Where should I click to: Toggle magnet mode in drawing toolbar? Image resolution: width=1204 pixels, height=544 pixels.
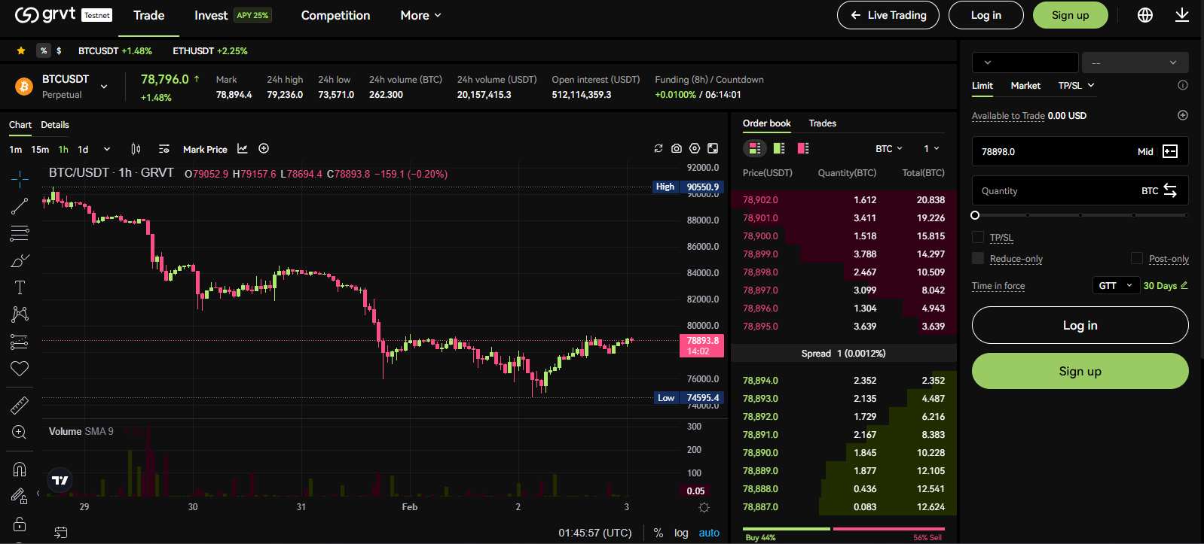coord(20,470)
